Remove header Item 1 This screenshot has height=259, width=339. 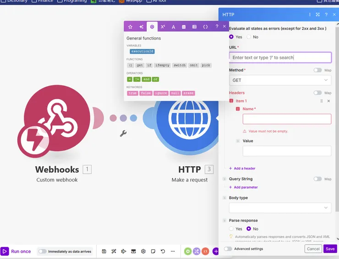click(328, 101)
